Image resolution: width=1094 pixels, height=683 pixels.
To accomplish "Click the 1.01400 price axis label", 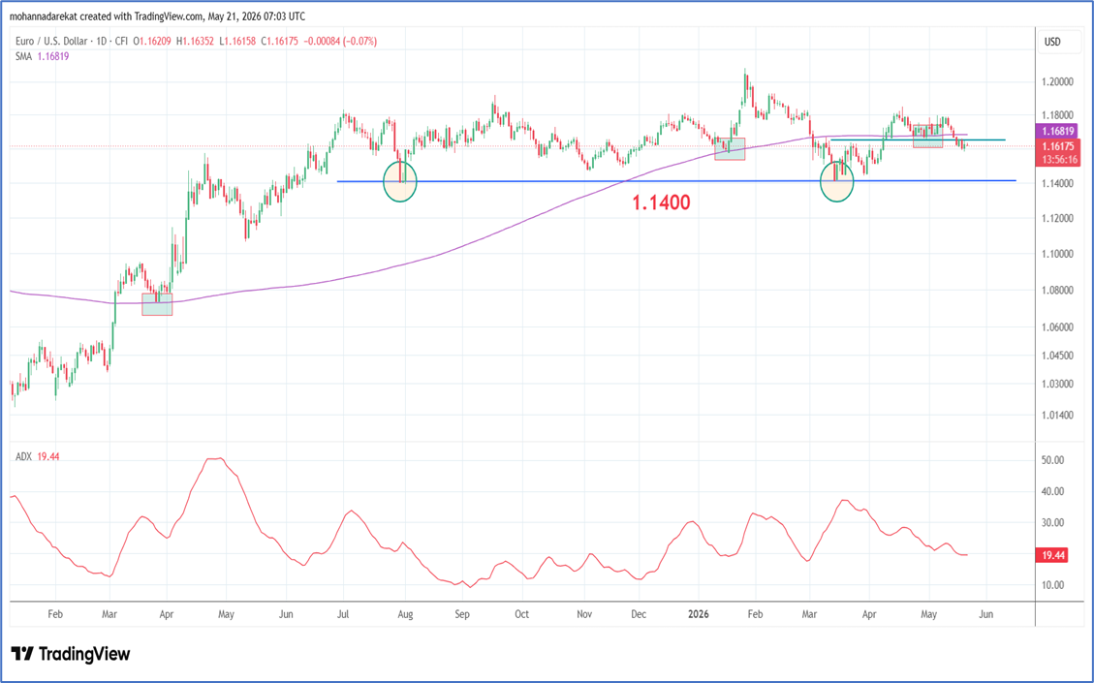I will [1057, 415].
